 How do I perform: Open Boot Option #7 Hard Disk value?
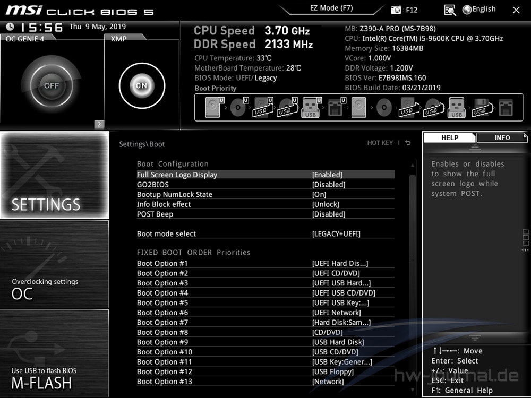(x=341, y=322)
